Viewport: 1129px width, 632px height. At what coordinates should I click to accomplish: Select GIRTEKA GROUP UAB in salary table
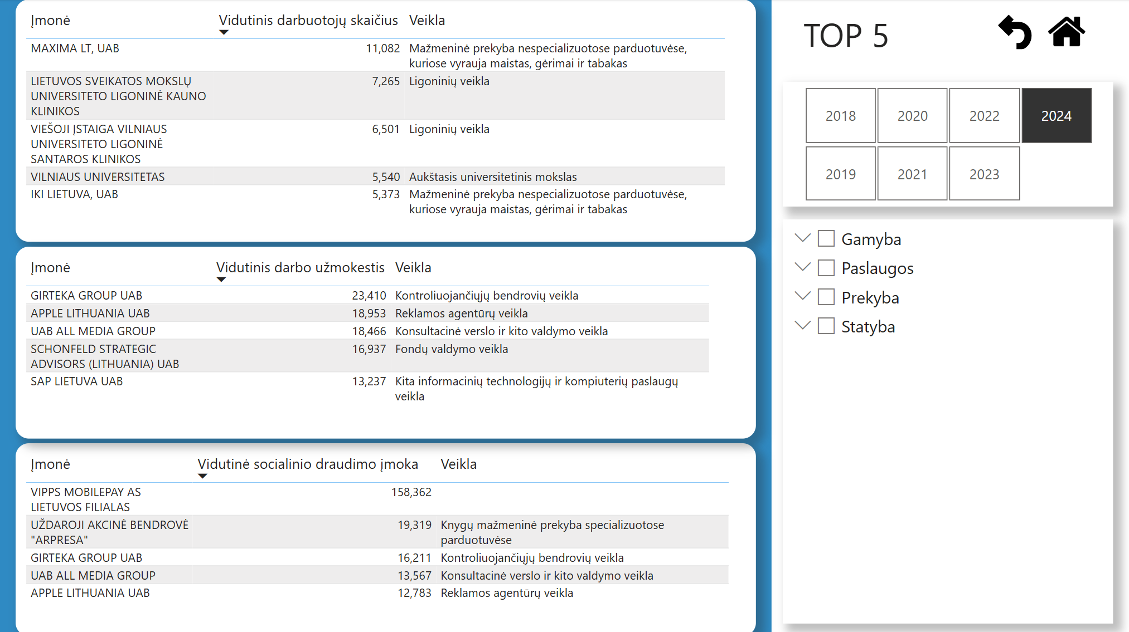tap(367, 296)
